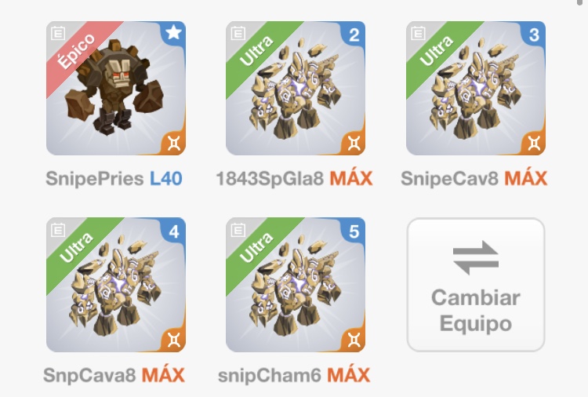Click the number 2 slot badge
This screenshot has height=397, width=588.
click(x=354, y=35)
